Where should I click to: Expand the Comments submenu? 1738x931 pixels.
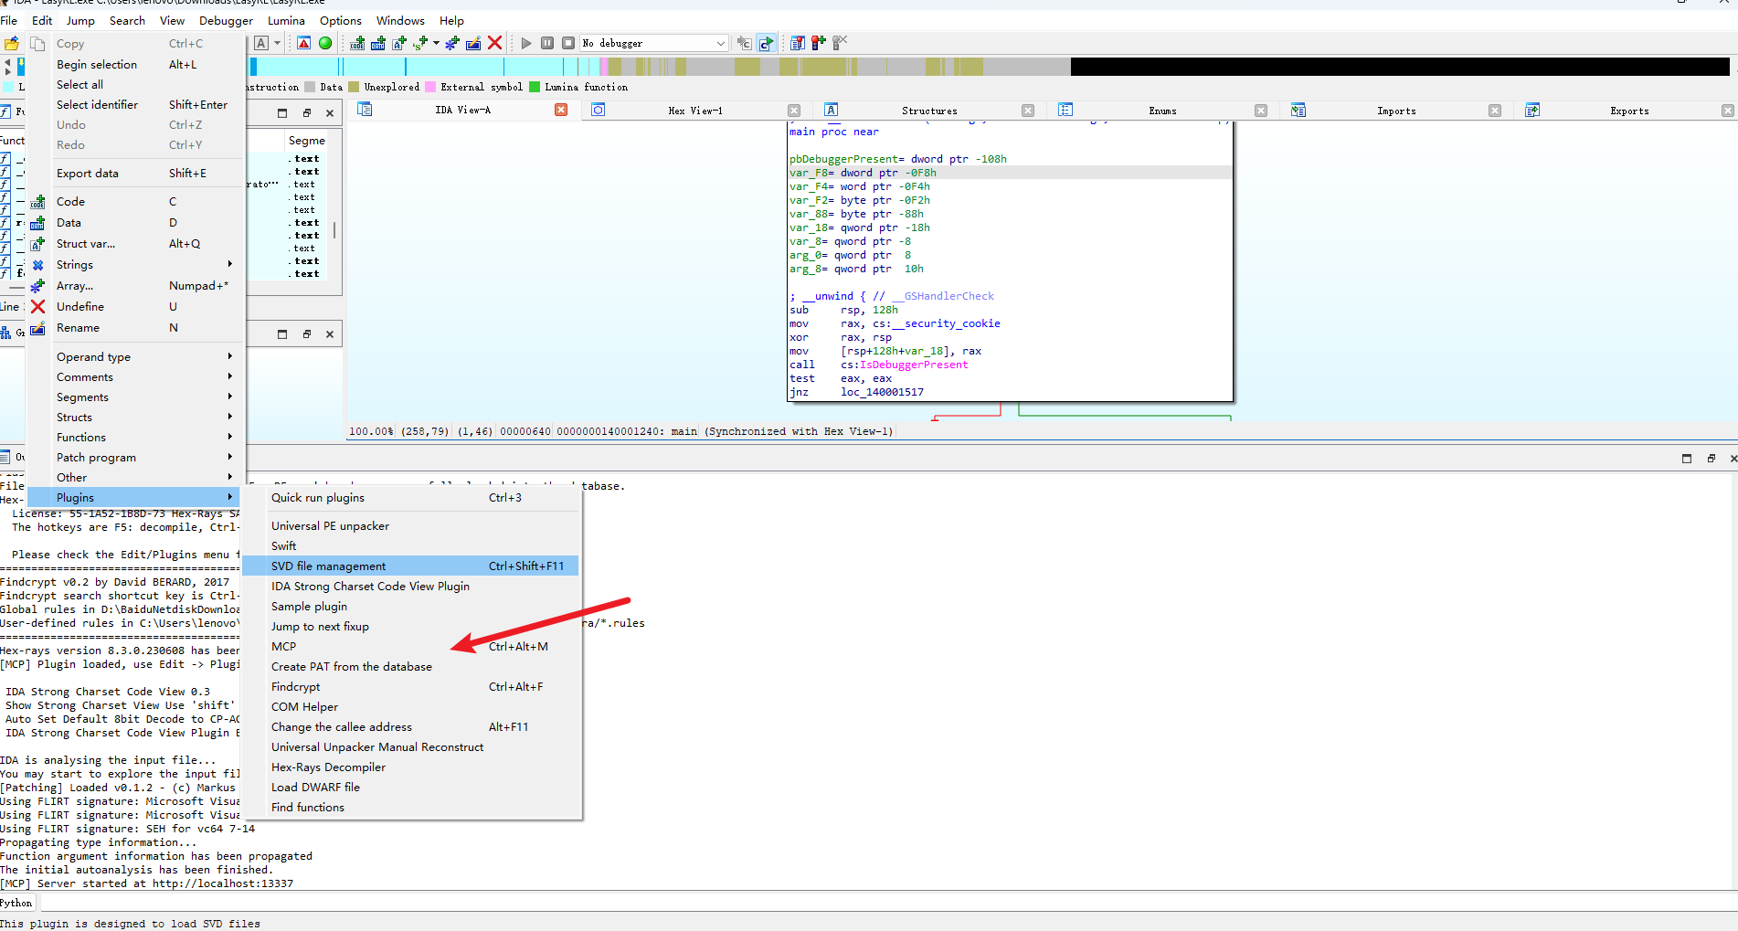tap(137, 377)
